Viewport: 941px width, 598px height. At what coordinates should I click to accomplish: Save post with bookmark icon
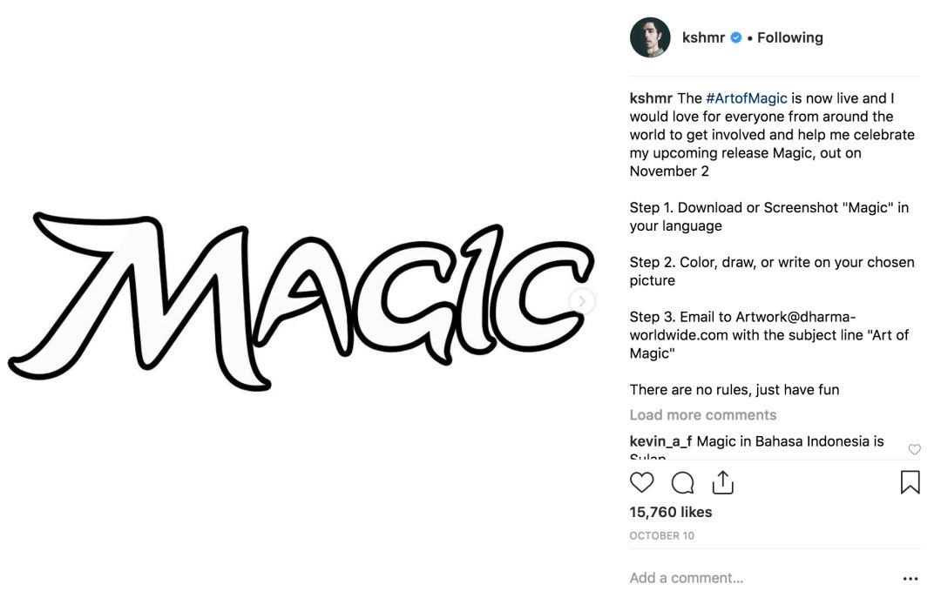pos(910,482)
